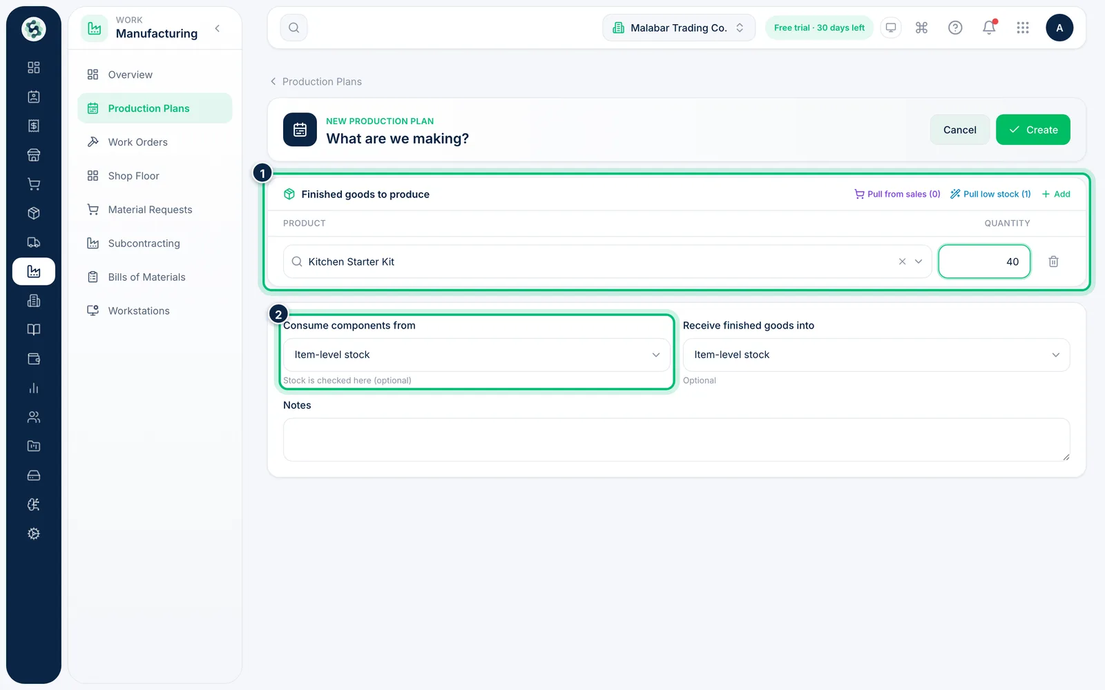Viewport: 1105px width, 690px height.
Task: Open the storefront icon in left rail
Action: (33, 155)
